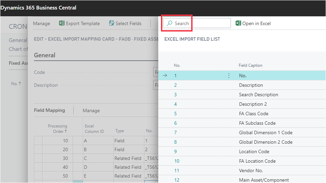
Task: Open field number 2 link
Action: pos(176,85)
